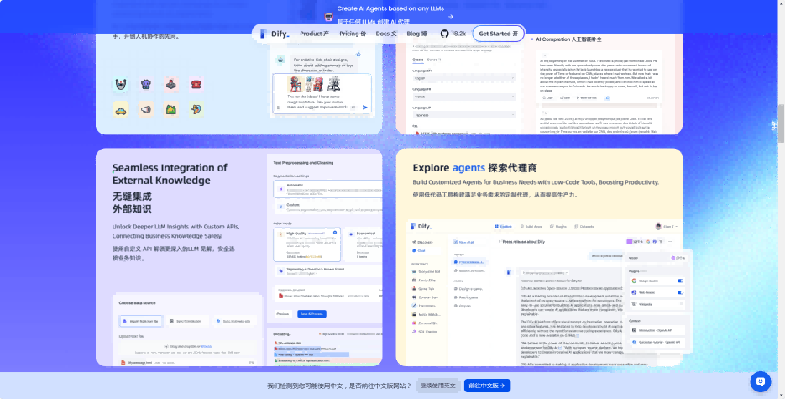This screenshot has height=399, width=785.
Task: Select the yellow taxi car icon
Action: click(x=121, y=109)
